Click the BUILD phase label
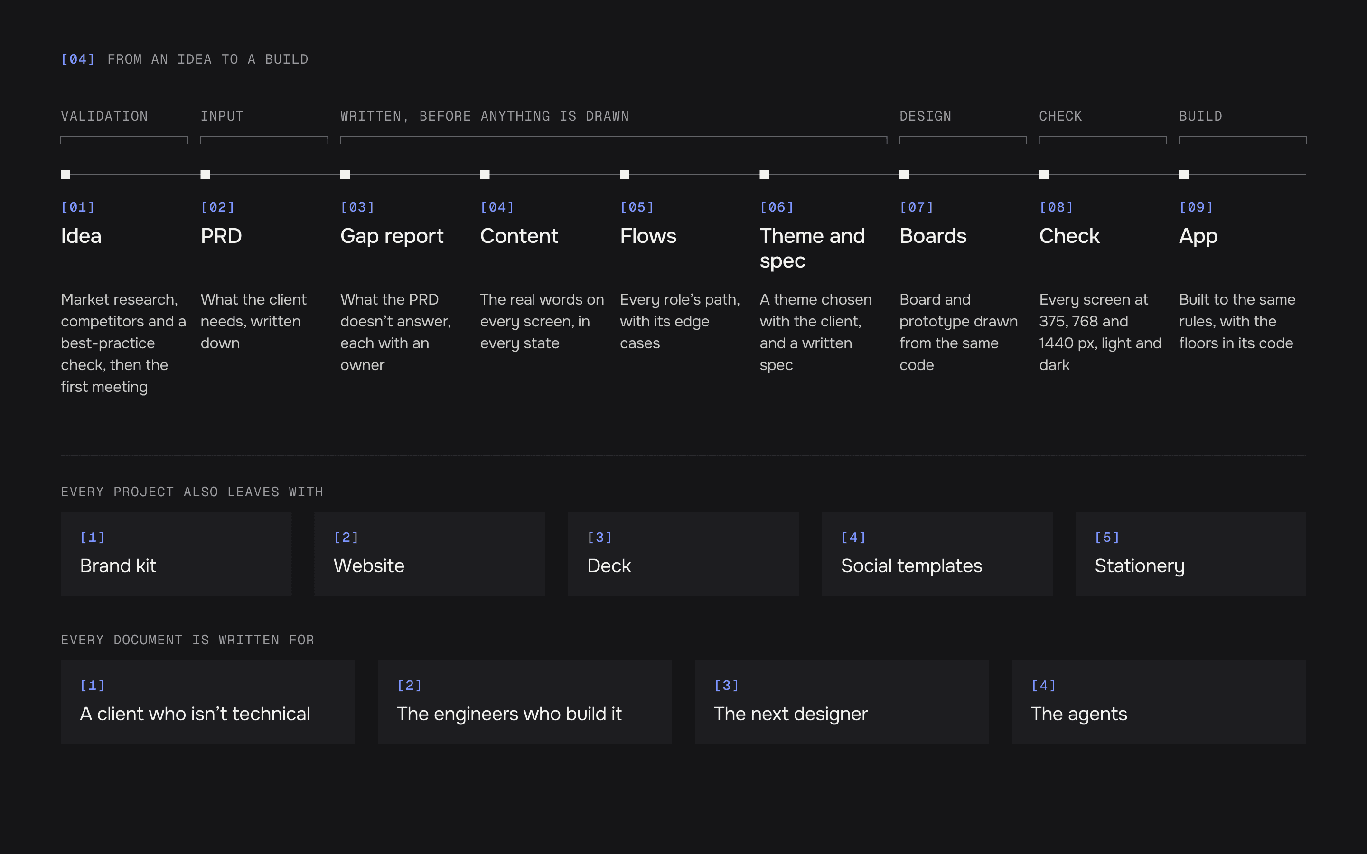 point(1201,116)
